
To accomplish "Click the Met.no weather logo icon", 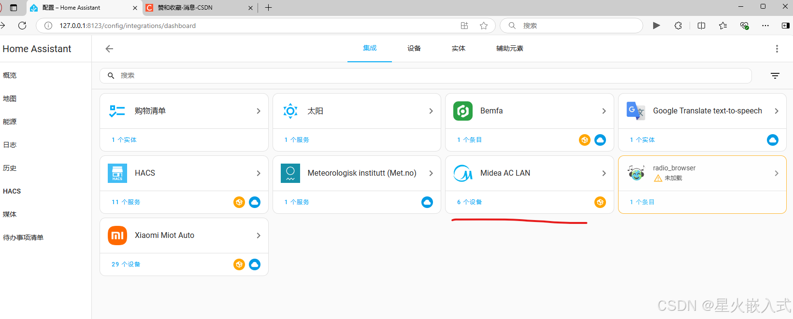I will tap(290, 173).
